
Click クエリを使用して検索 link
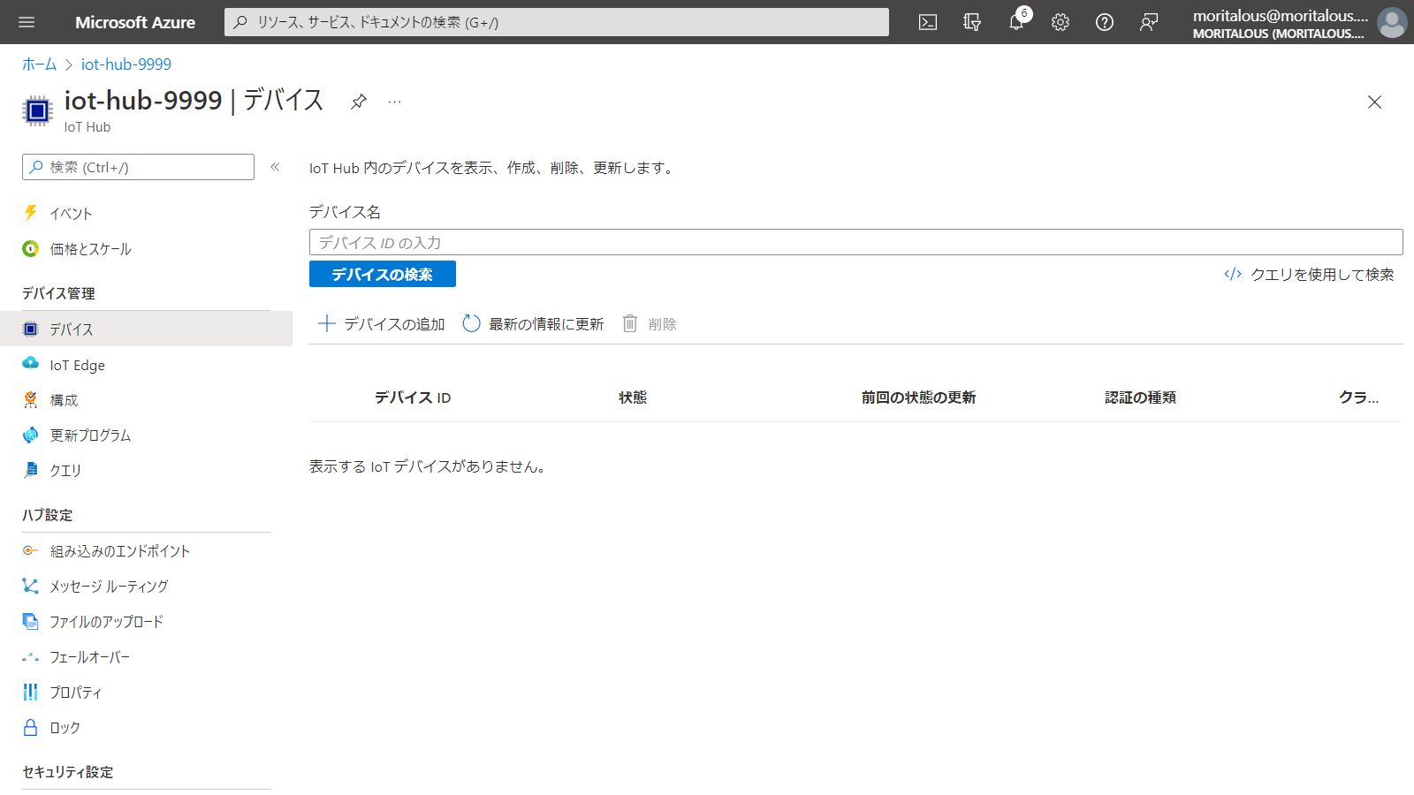pos(1310,275)
